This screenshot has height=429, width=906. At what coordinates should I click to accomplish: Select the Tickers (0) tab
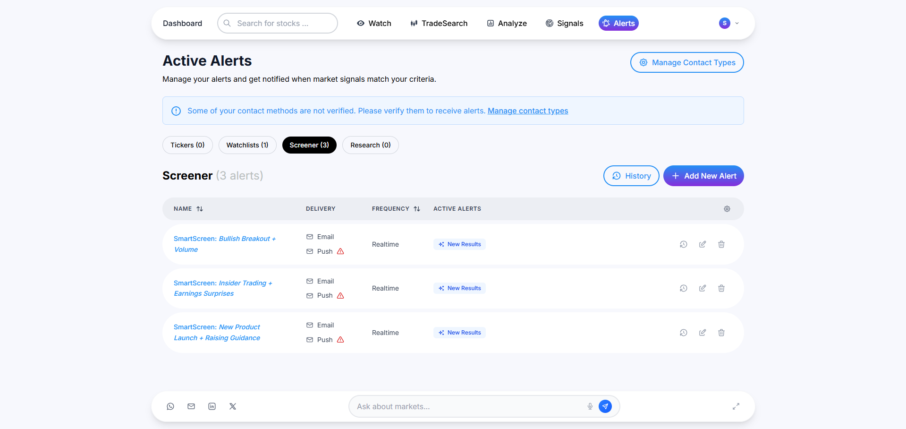click(187, 145)
